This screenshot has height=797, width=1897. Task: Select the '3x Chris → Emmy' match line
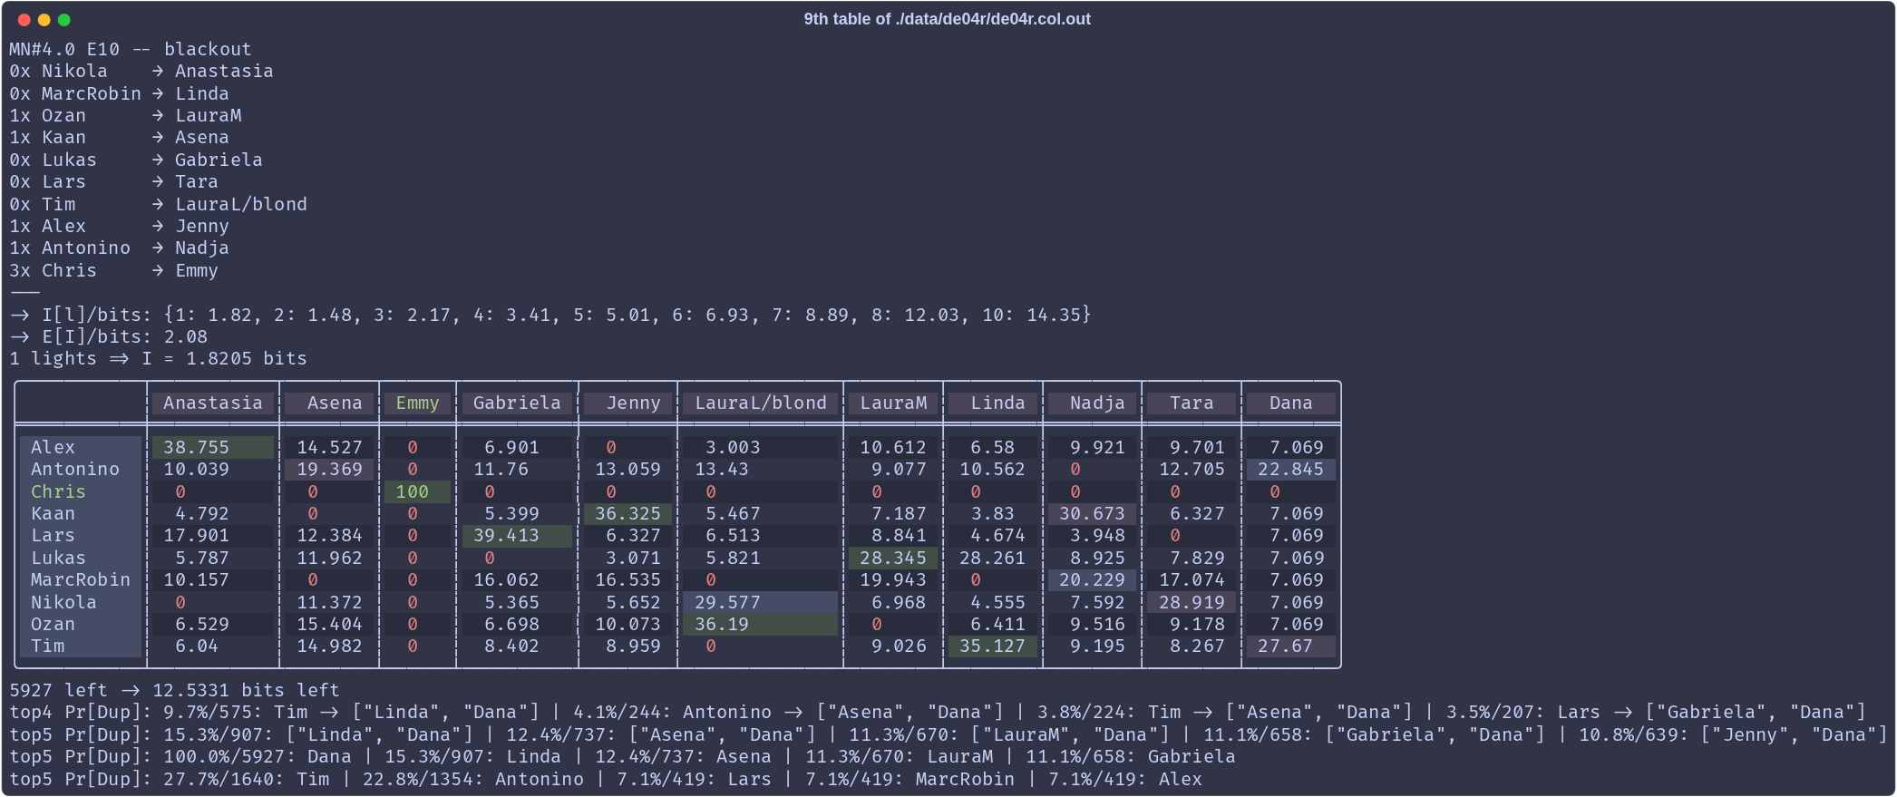click(x=113, y=270)
